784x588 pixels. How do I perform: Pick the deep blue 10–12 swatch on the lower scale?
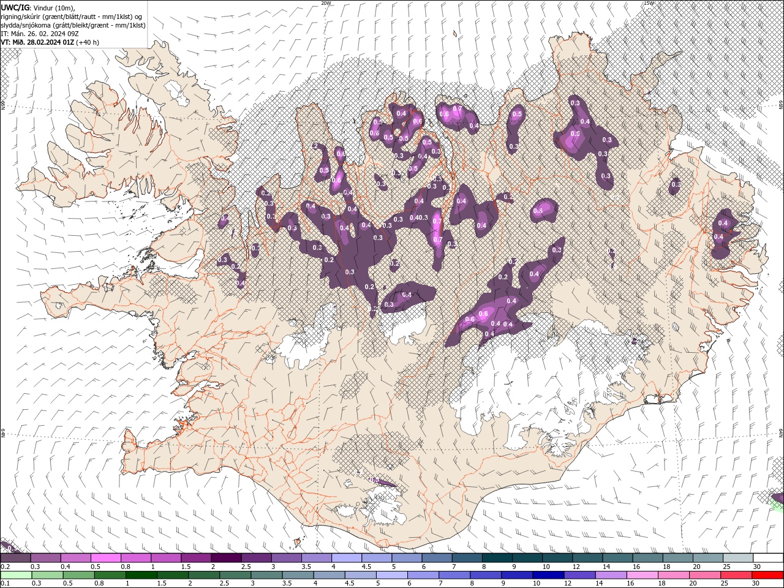point(549,575)
